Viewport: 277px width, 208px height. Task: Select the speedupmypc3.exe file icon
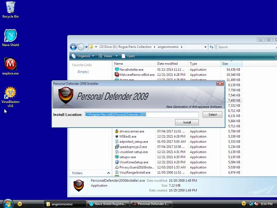click(117, 147)
